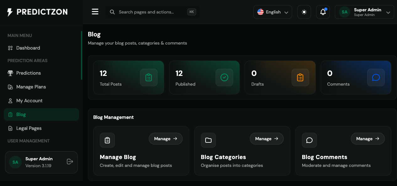
Task: Click the Predictions trophy icon
Action: pos(10,73)
